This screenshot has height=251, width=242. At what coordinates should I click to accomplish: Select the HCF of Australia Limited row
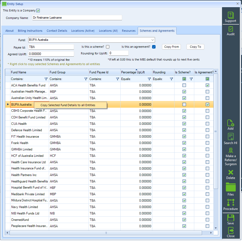(109, 156)
